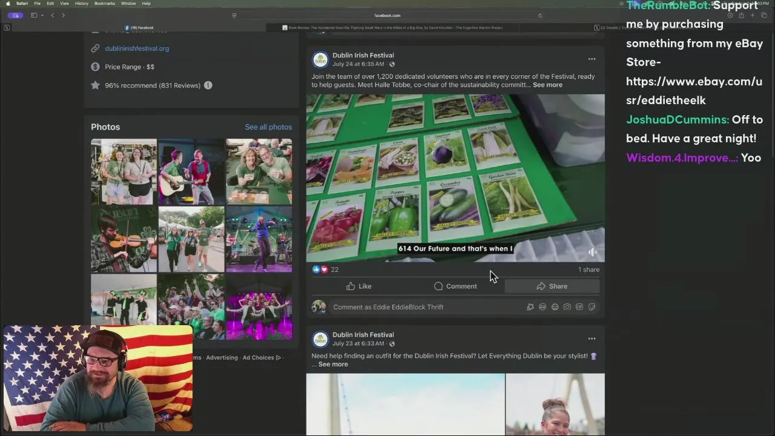Click See all photos link
Screen dimensions: 775x436
point(268,127)
